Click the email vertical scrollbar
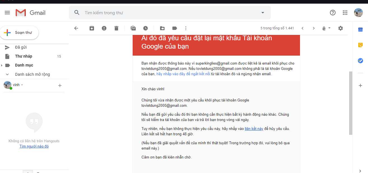 point(351,103)
